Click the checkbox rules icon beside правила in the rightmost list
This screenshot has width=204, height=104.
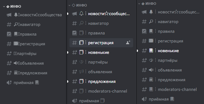tap(144, 31)
